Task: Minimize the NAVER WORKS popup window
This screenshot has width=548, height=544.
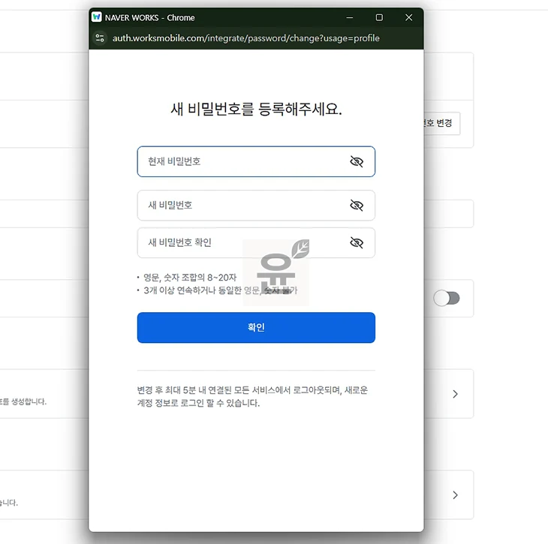Action: [x=350, y=17]
